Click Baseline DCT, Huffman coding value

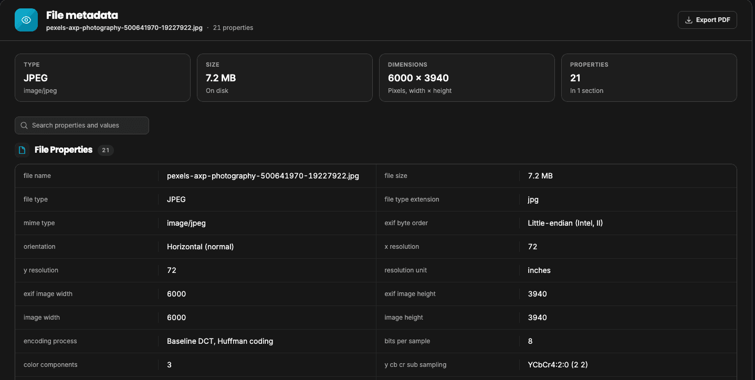click(220, 341)
